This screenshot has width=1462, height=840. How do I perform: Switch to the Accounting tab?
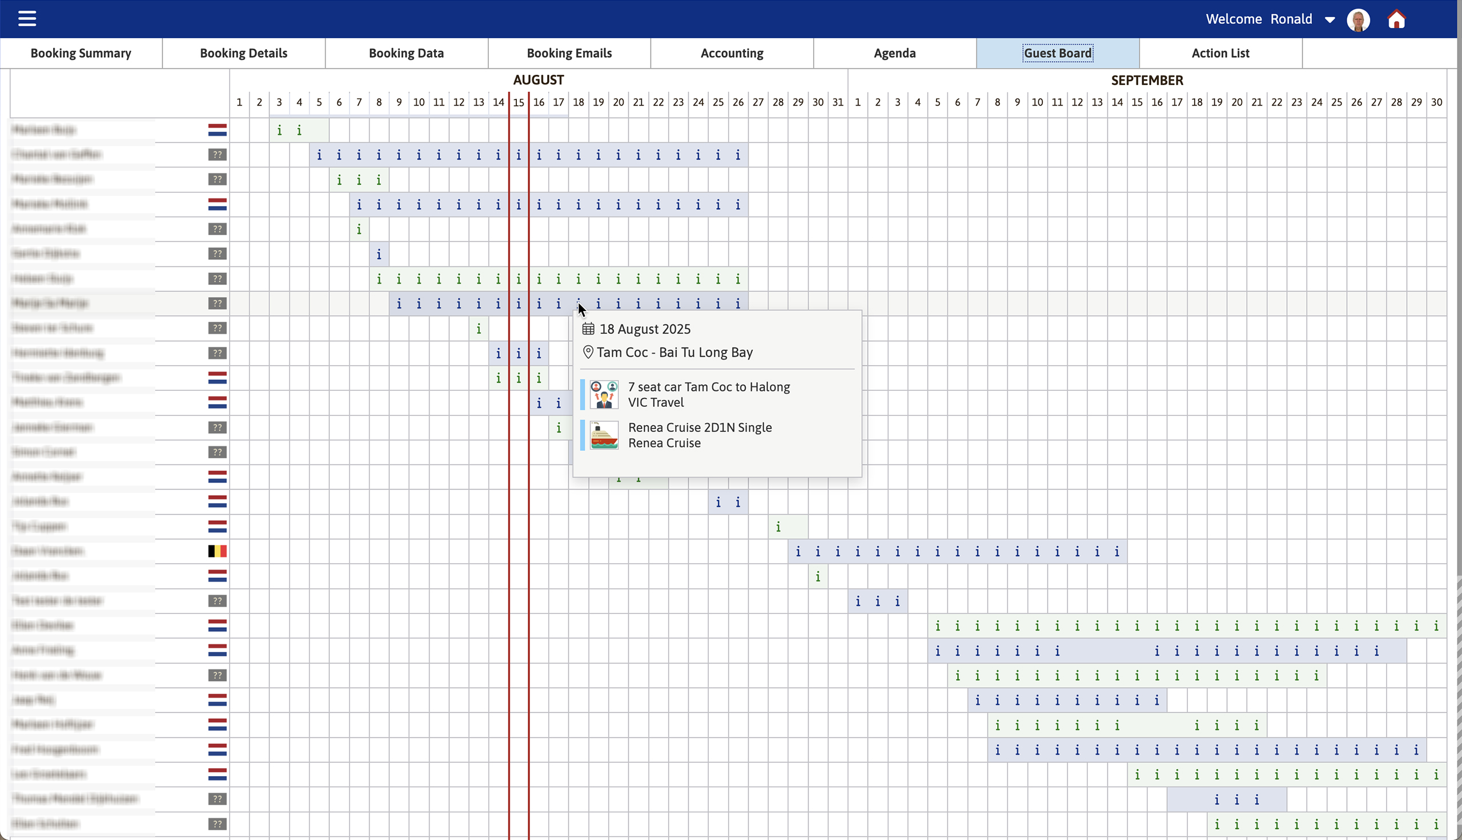pyautogui.click(x=732, y=52)
